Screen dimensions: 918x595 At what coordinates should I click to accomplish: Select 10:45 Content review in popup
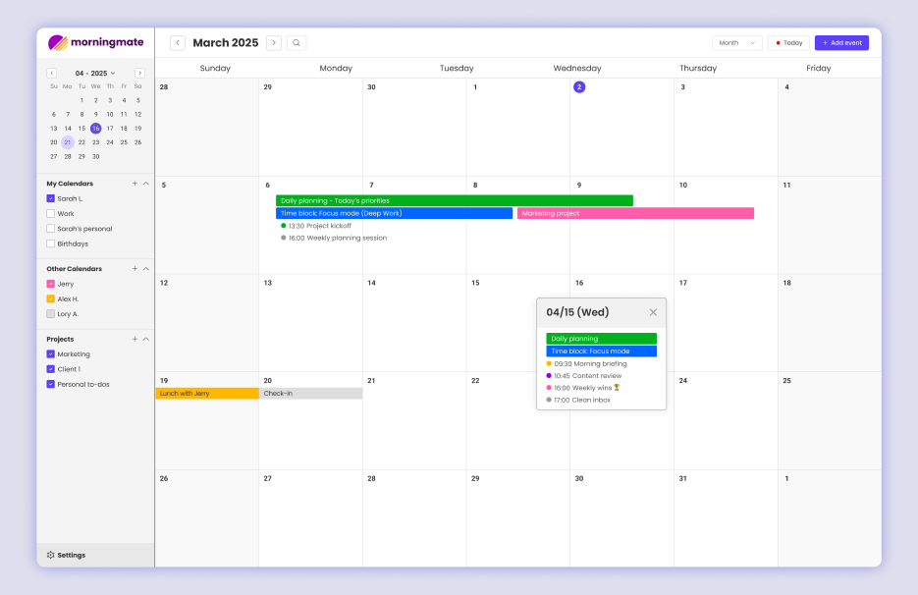coord(584,376)
